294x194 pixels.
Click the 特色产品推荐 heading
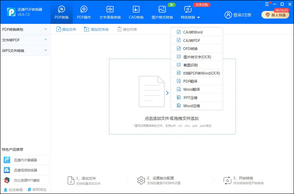pos(13,149)
